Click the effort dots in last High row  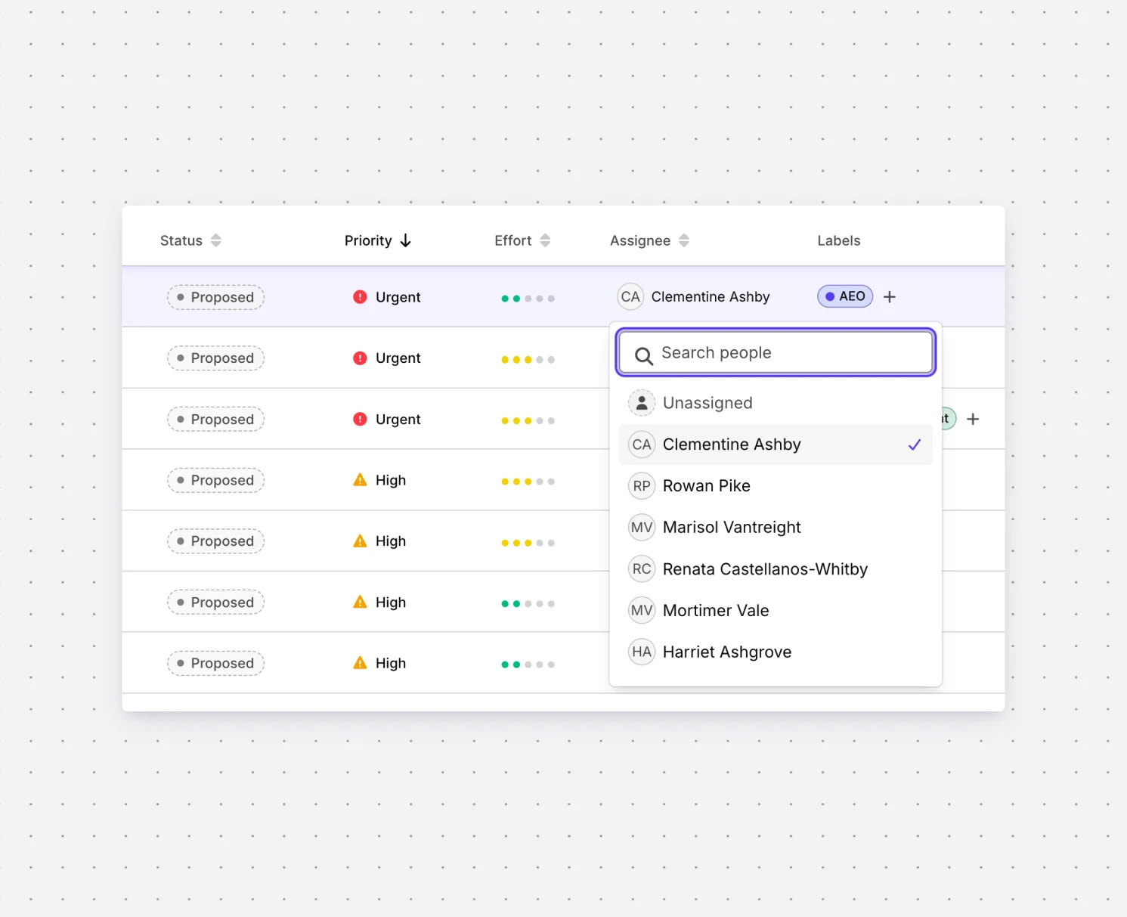(x=528, y=665)
